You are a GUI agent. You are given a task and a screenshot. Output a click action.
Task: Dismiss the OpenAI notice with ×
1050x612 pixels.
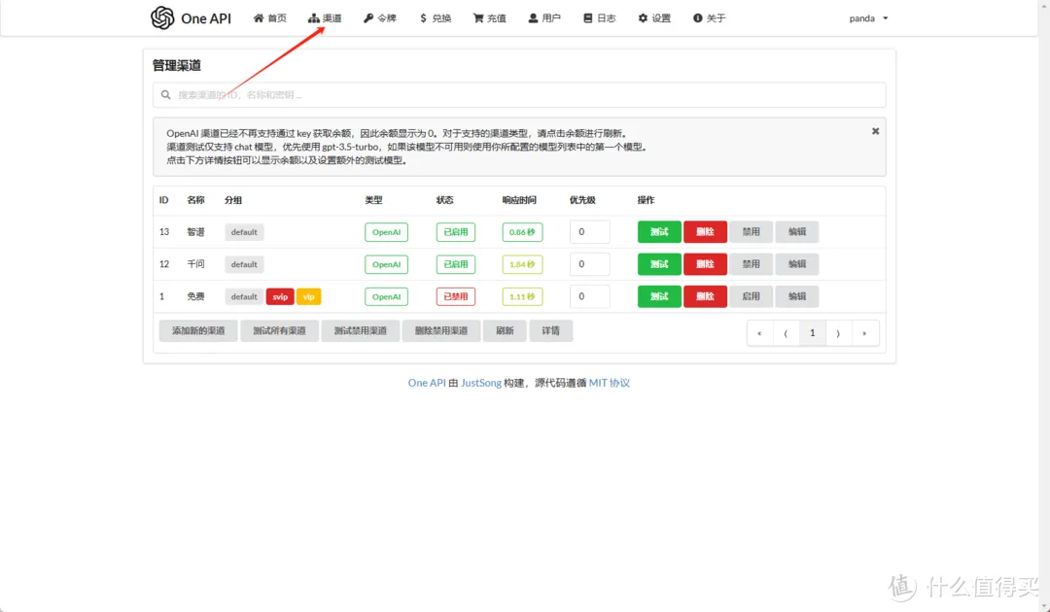coord(875,129)
